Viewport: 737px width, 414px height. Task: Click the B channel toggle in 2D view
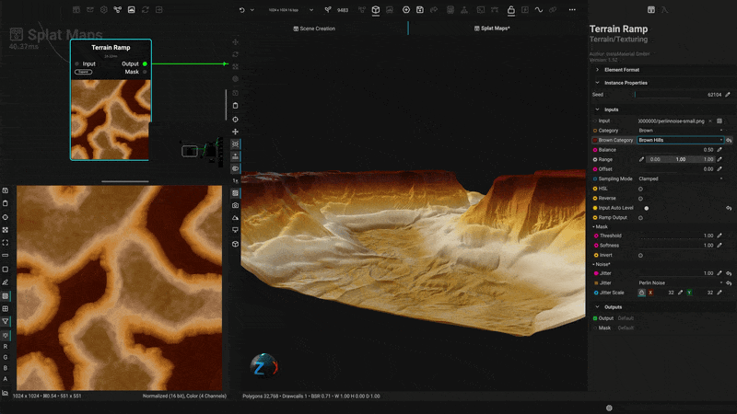[x=6, y=368]
